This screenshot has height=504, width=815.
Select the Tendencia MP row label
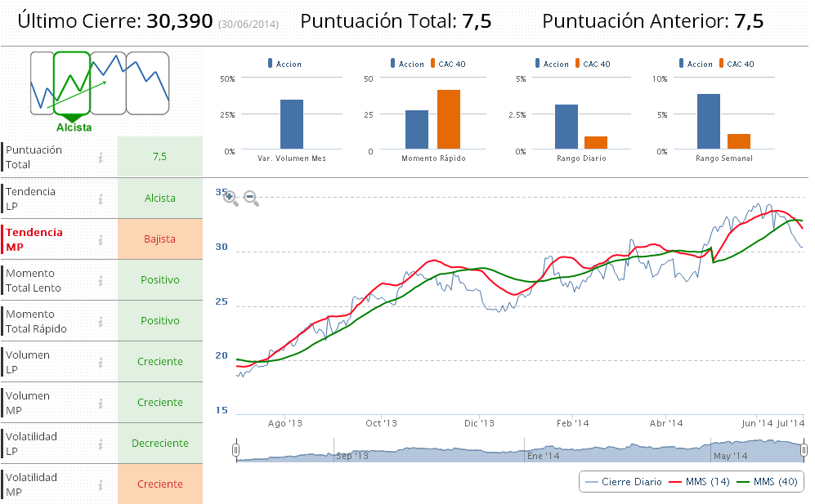tap(34, 239)
